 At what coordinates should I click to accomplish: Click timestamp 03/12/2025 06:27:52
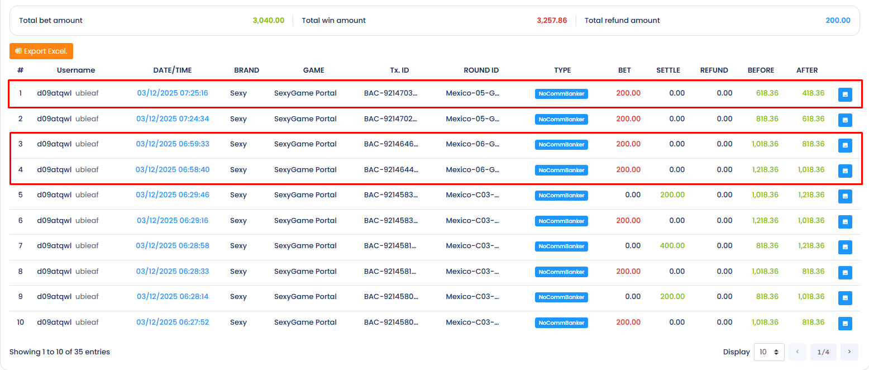173,322
